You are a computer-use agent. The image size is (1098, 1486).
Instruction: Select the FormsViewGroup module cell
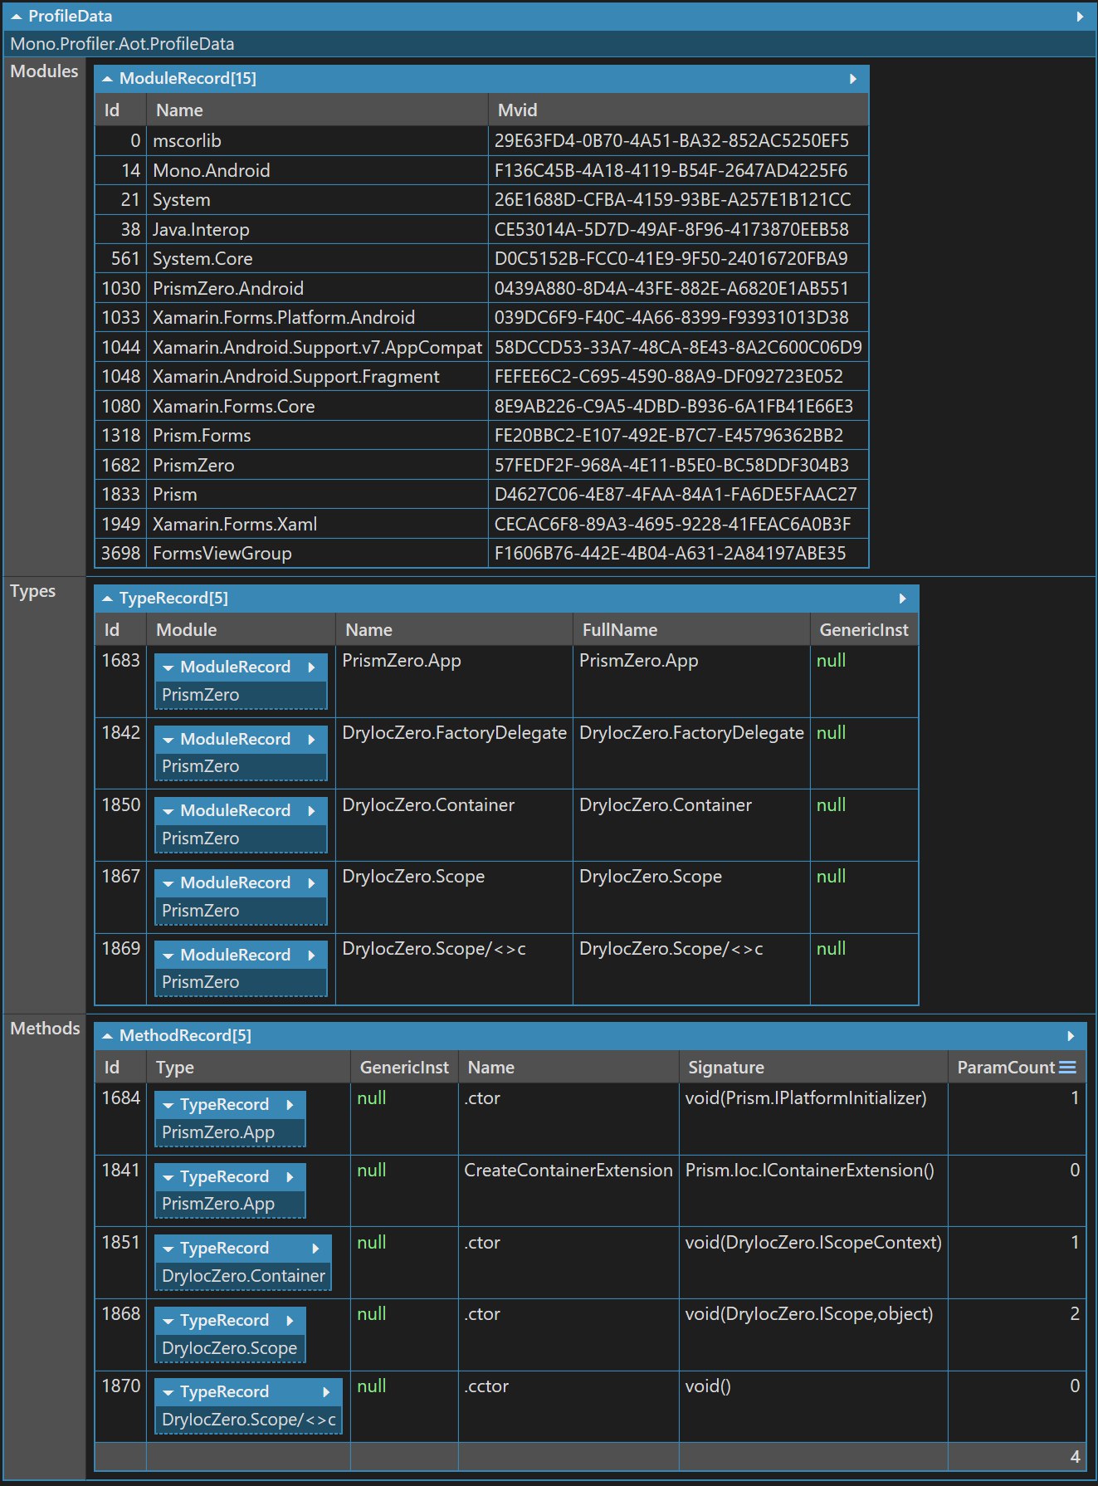[317, 554]
